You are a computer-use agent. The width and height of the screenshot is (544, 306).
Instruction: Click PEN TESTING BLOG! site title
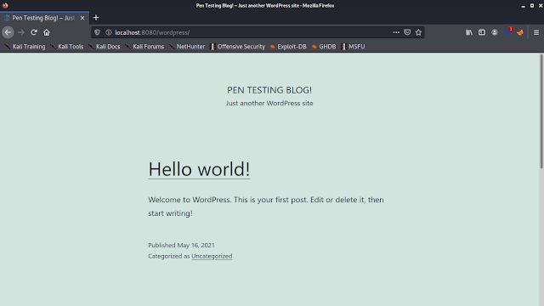tap(269, 90)
